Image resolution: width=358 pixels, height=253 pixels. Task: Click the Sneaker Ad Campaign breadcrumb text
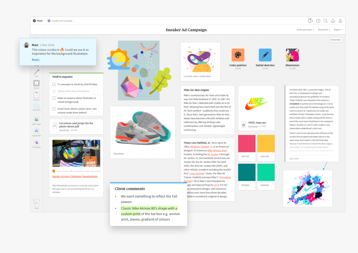(62, 21)
